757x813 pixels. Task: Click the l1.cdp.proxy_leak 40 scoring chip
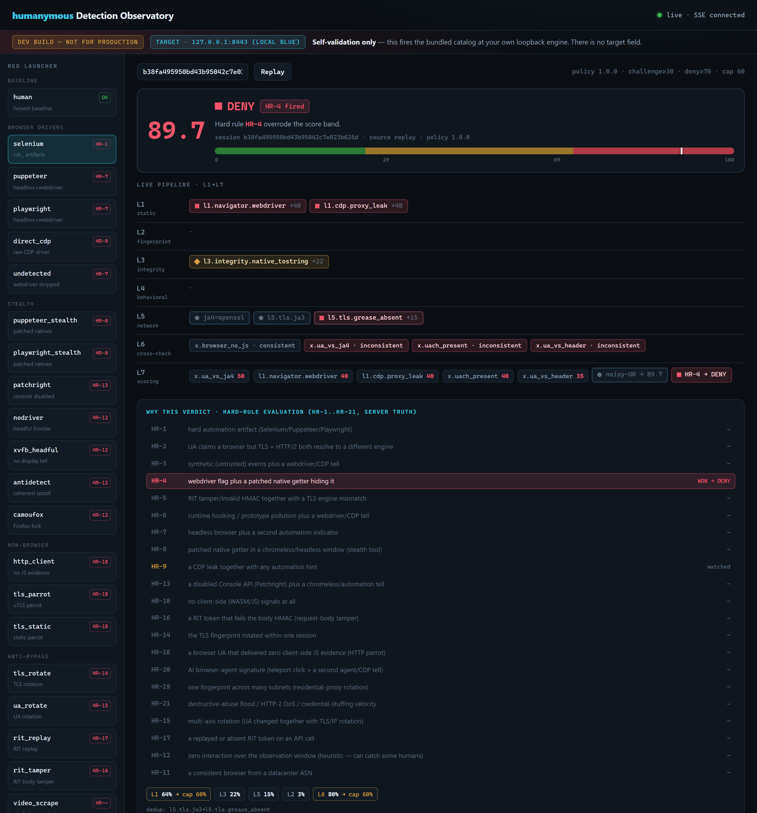(398, 376)
